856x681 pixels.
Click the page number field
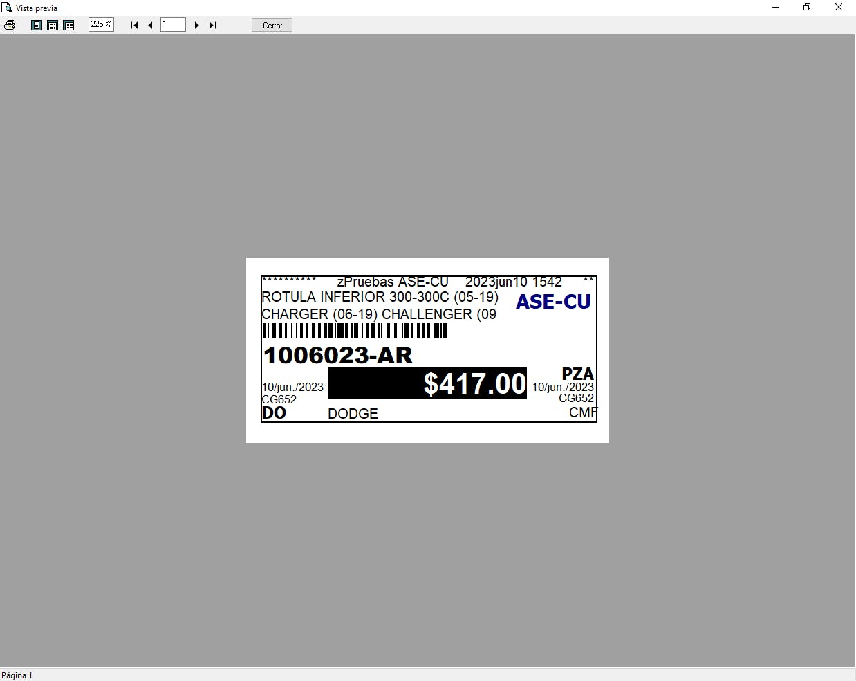173,25
